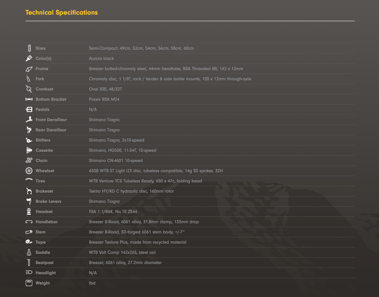
Task: Click the Weight scale icon
Action: (x=29, y=283)
